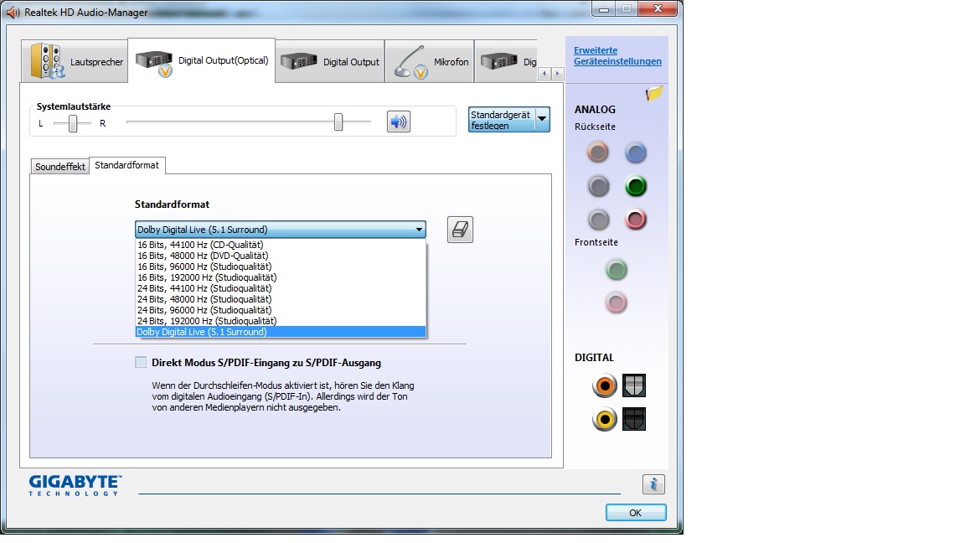Switch to the Lautsprecher tab
The width and height of the screenshot is (965, 543).
(x=75, y=61)
